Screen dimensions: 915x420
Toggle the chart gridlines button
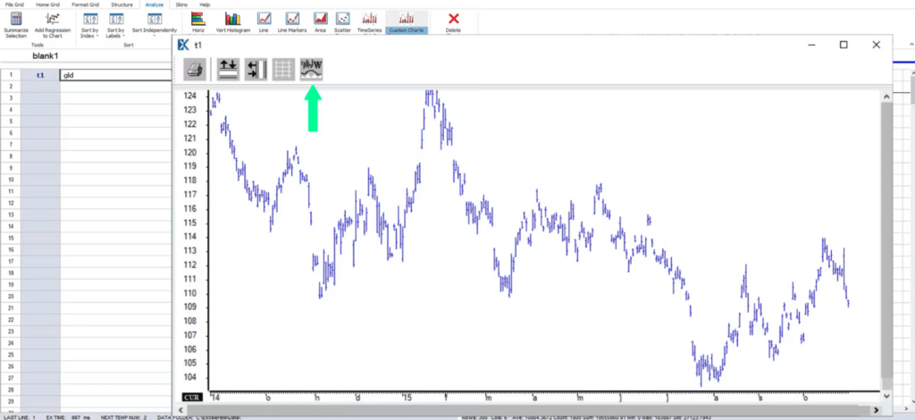(283, 70)
